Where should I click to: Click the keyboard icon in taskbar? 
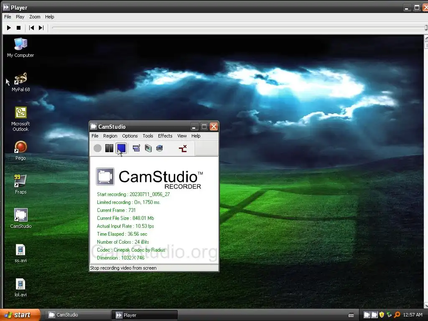351,315
